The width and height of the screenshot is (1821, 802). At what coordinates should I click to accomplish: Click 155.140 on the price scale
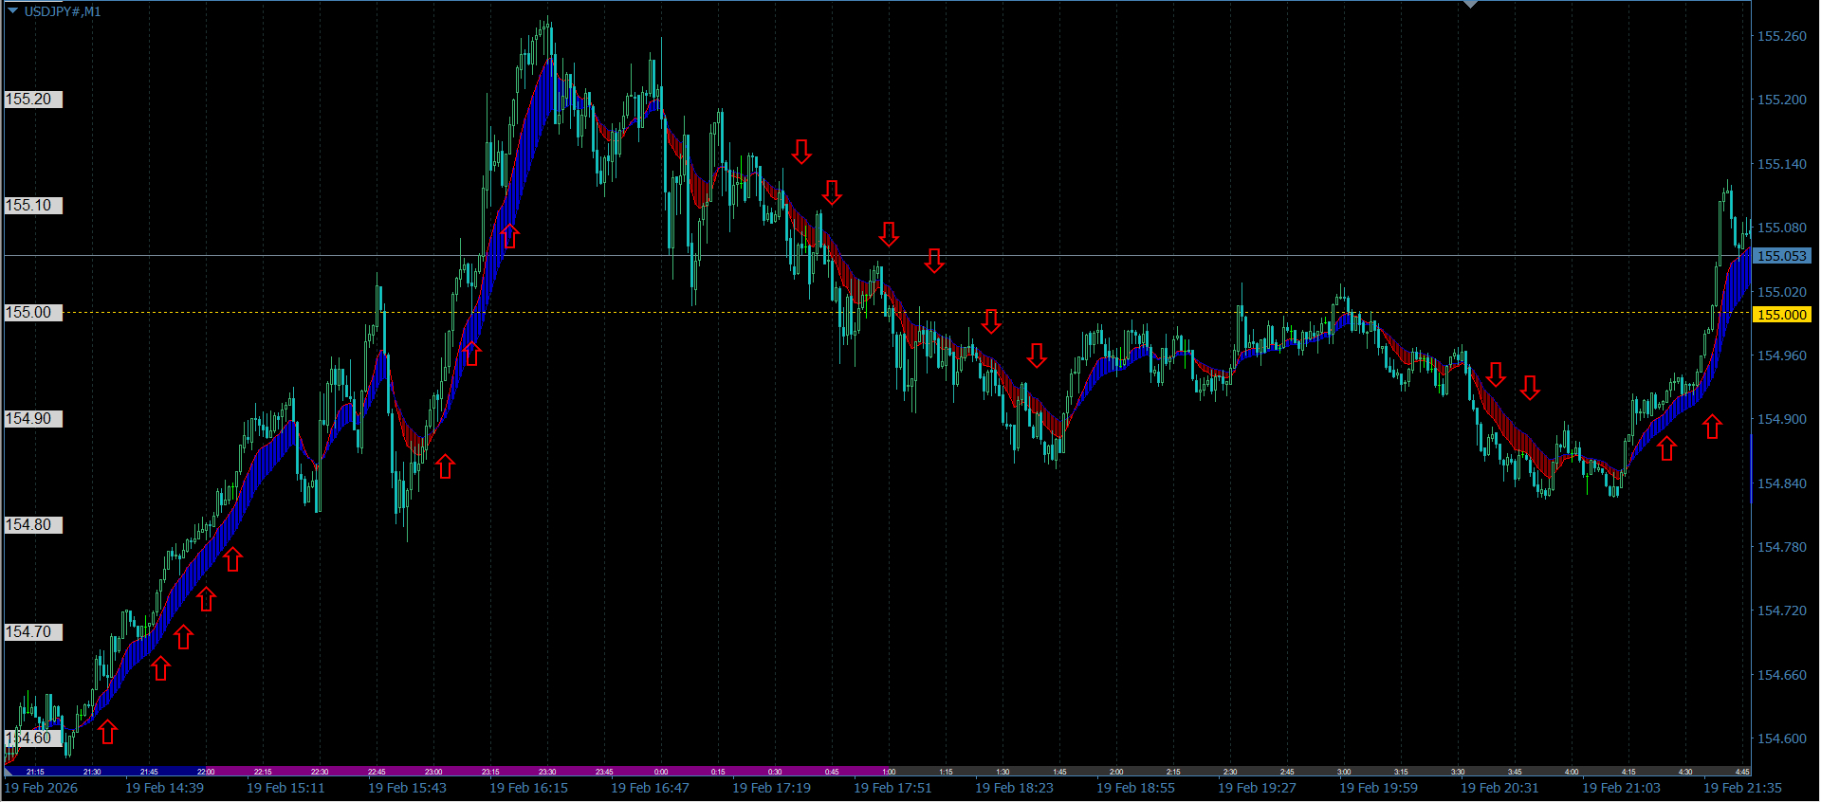(x=1782, y=164)
